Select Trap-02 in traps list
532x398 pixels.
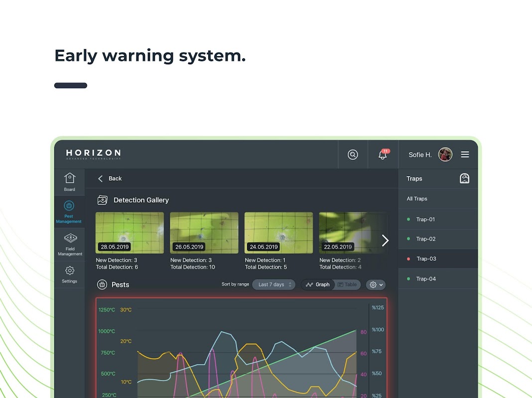point(438,239)
